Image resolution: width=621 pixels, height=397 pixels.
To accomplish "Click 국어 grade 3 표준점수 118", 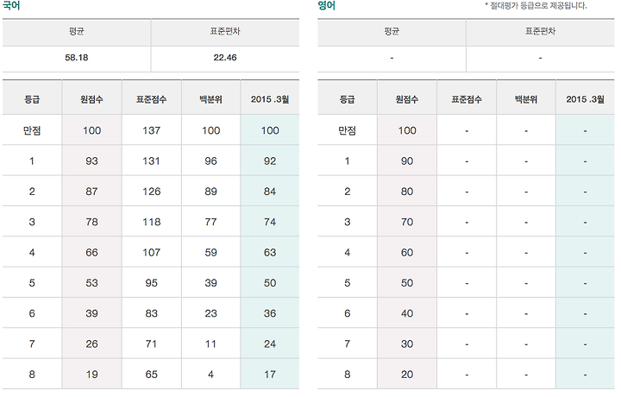I will 151,222.
